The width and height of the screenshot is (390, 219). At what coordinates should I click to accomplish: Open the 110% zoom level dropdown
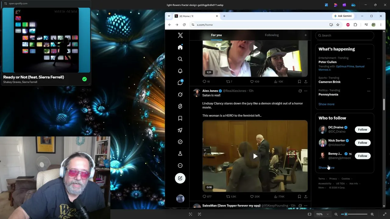(322, 214)
